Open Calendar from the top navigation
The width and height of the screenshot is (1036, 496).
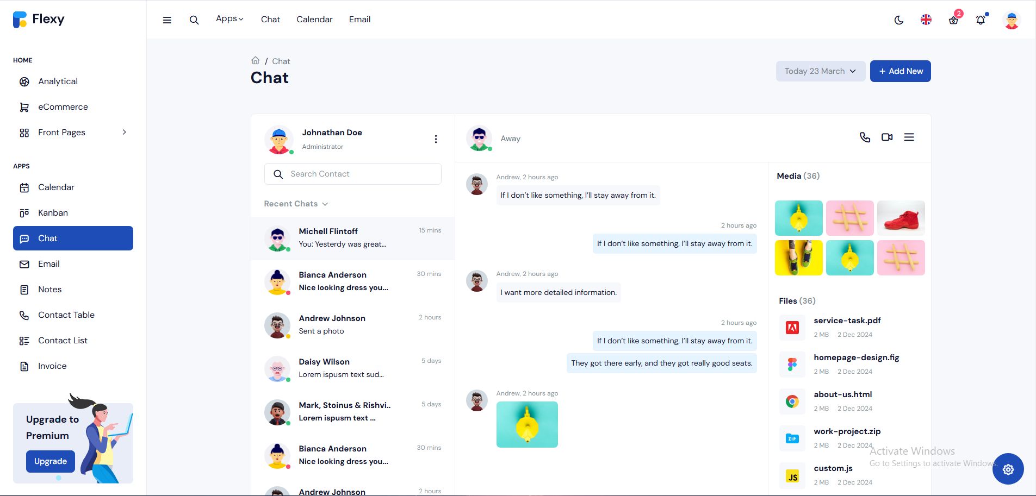point(314,20)
